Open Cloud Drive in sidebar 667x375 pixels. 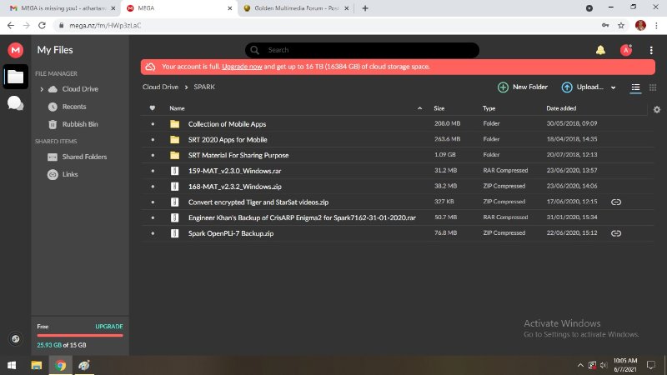[80, 89]
